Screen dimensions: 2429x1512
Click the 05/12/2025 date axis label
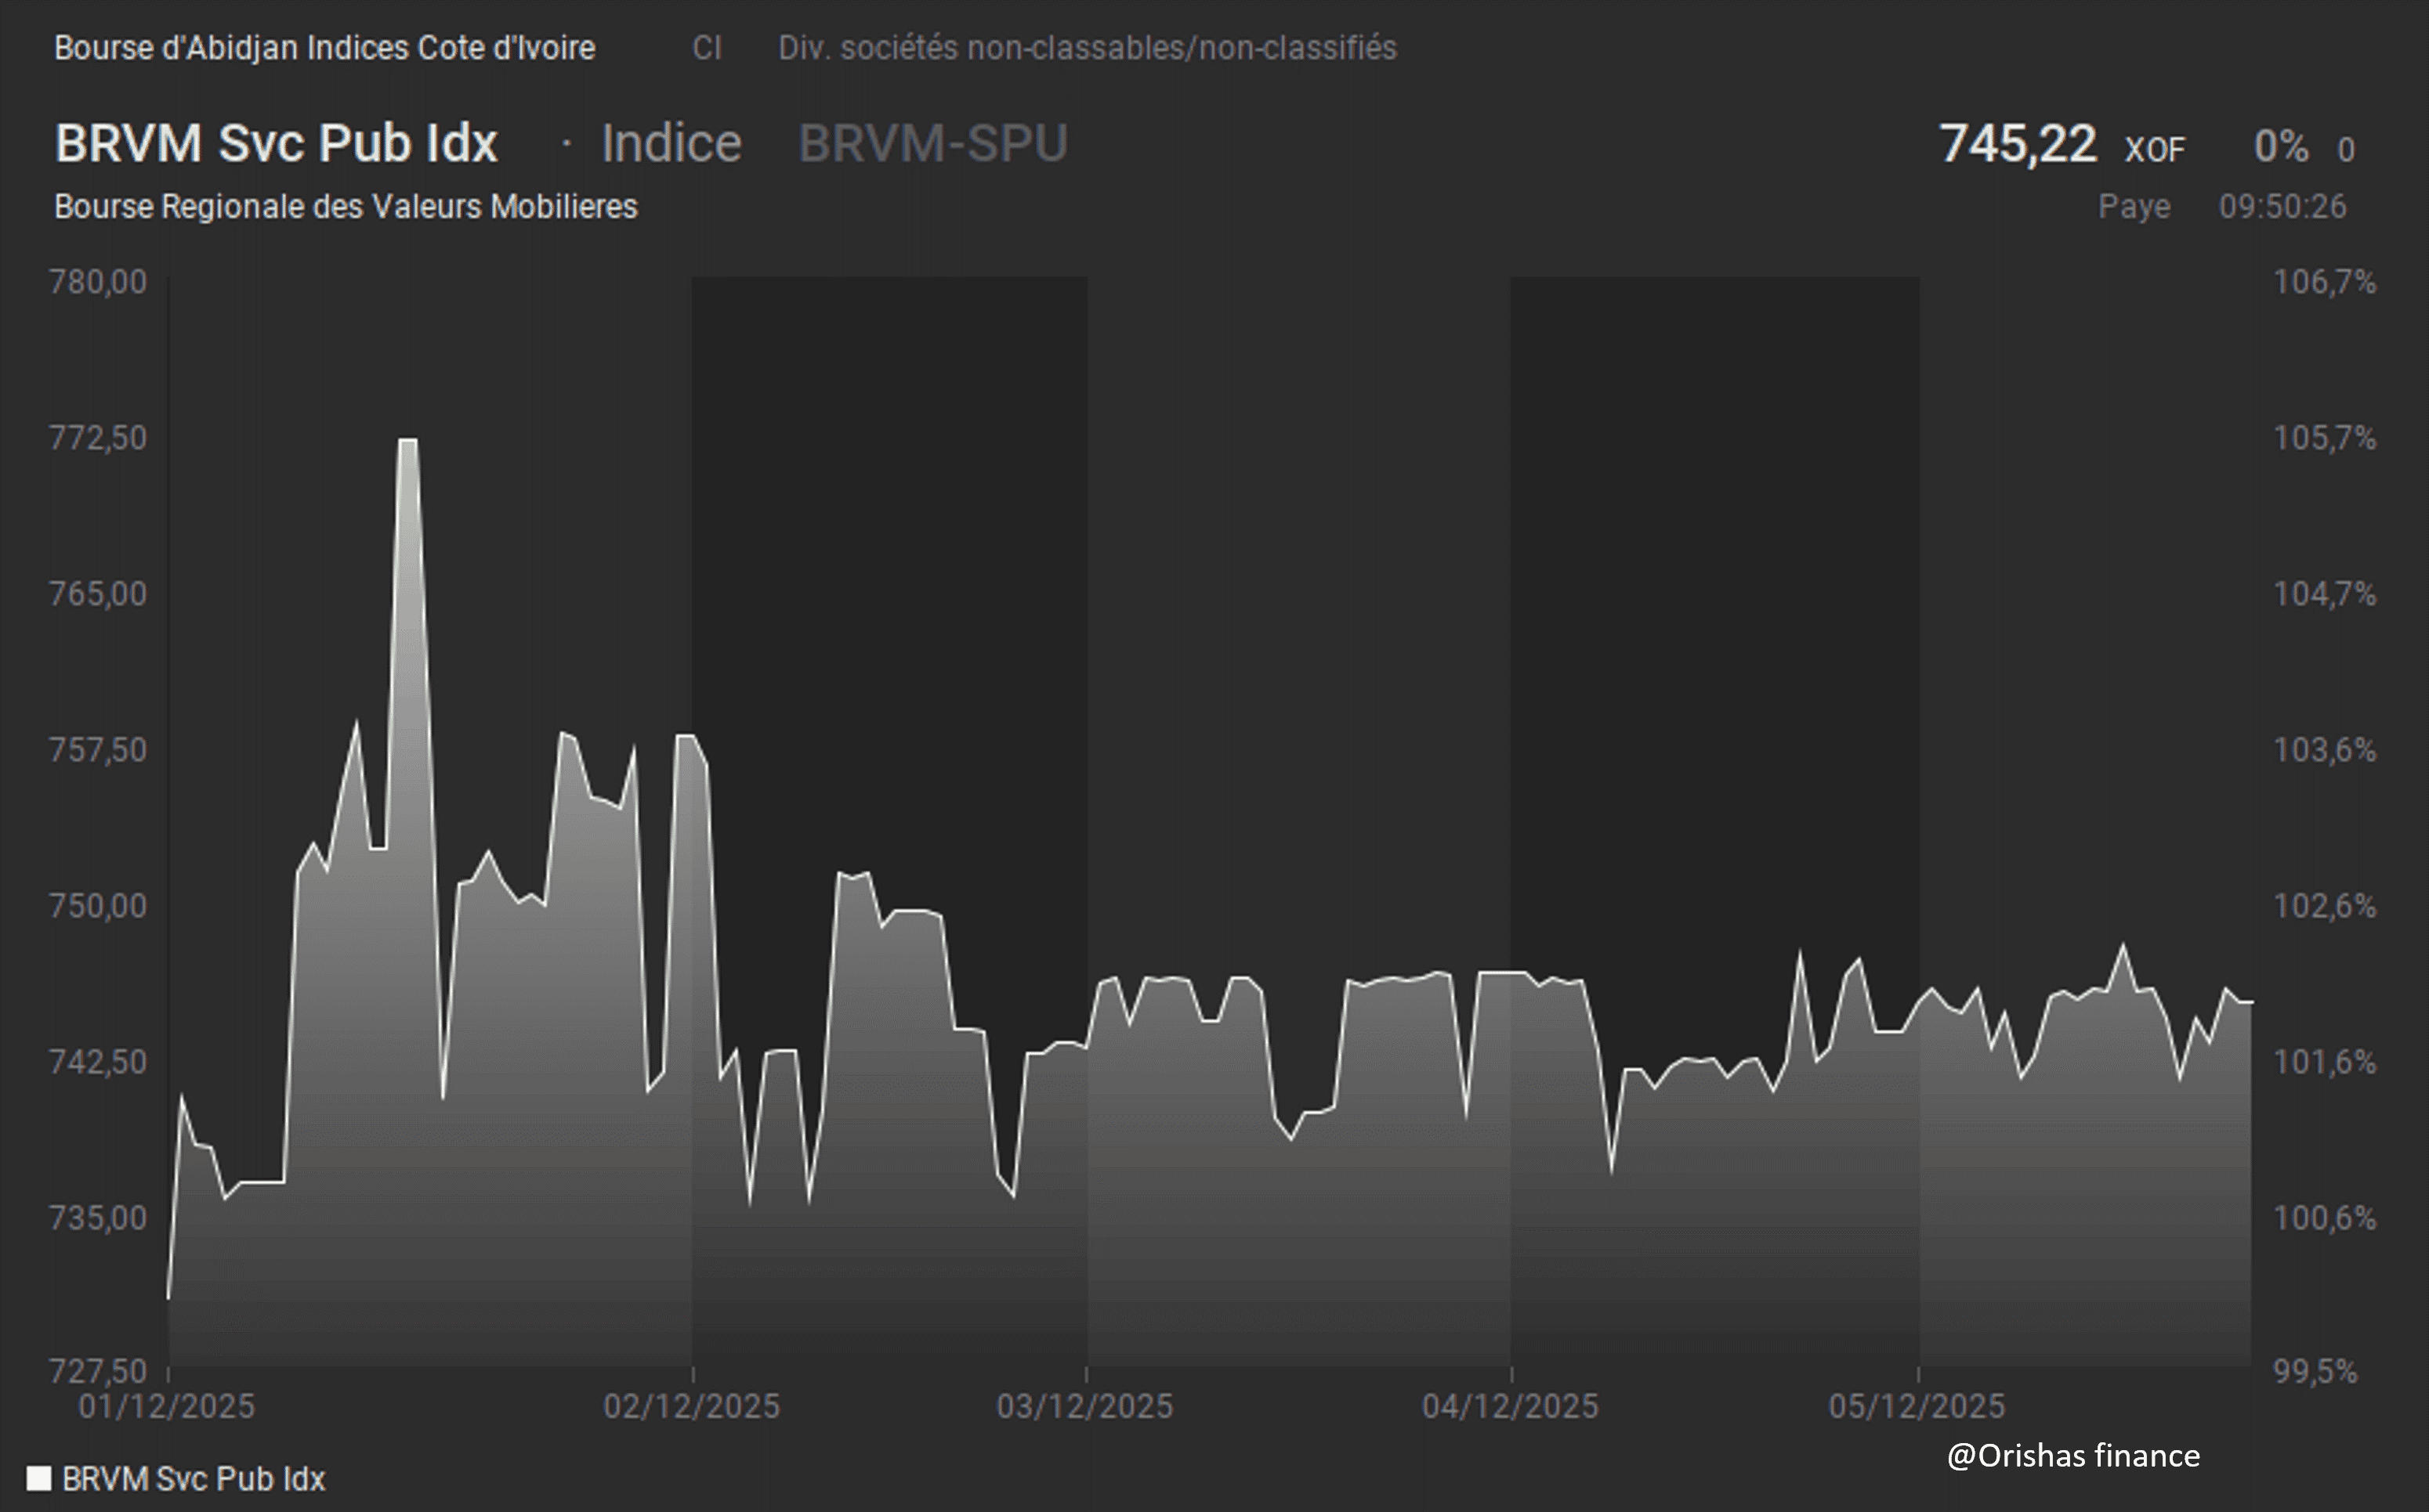[1917, 1406]
